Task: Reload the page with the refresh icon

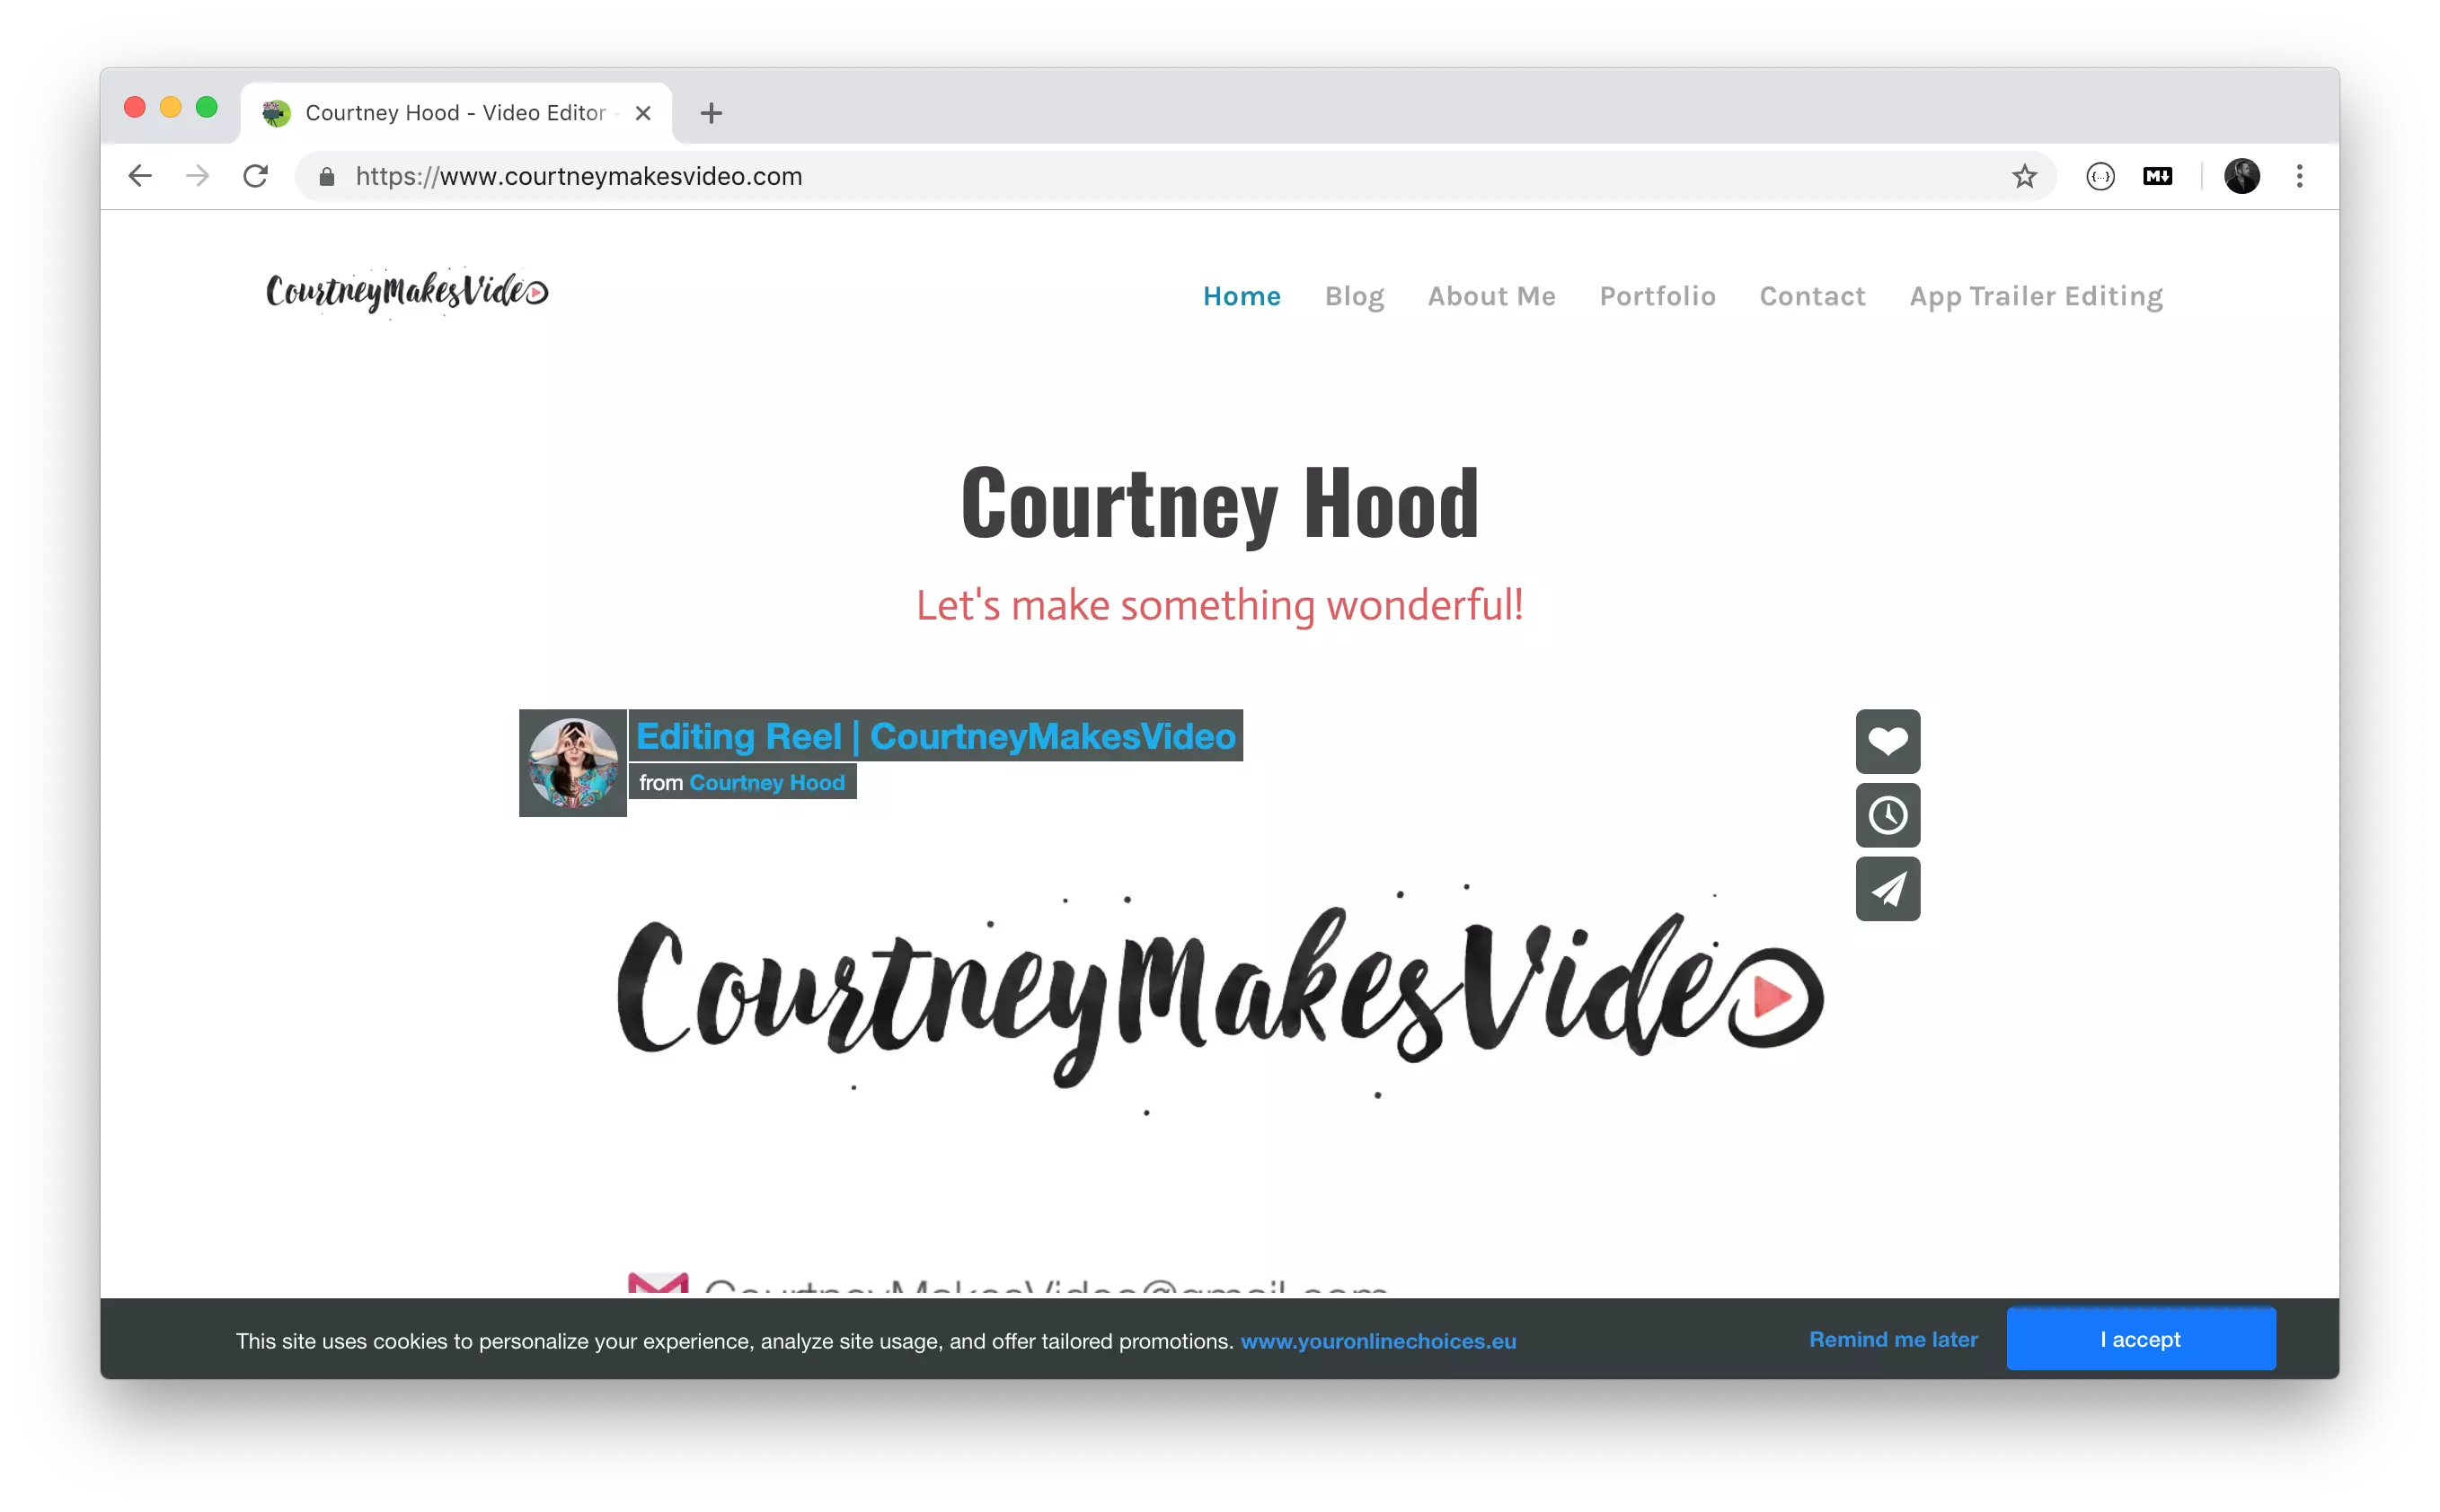Action: 255,176
